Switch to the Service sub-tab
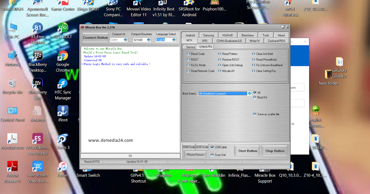This screenshot has width=370, height=194. tap(191, 47)
